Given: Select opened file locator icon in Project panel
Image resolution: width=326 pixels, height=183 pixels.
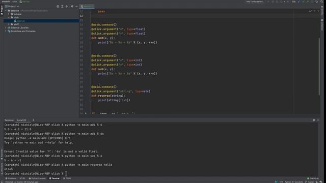Looking at the screenshot, I should pyautogui.click(x=58, y=7).
